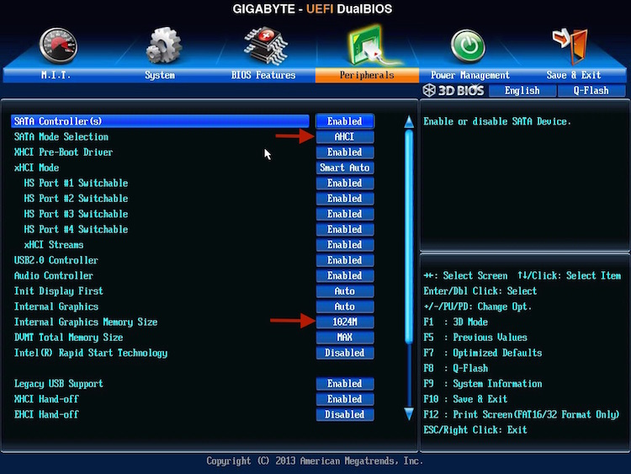
Task: Toggle XHCI Pre-Boot Driver Enabled value
Action: coord(345,152)
